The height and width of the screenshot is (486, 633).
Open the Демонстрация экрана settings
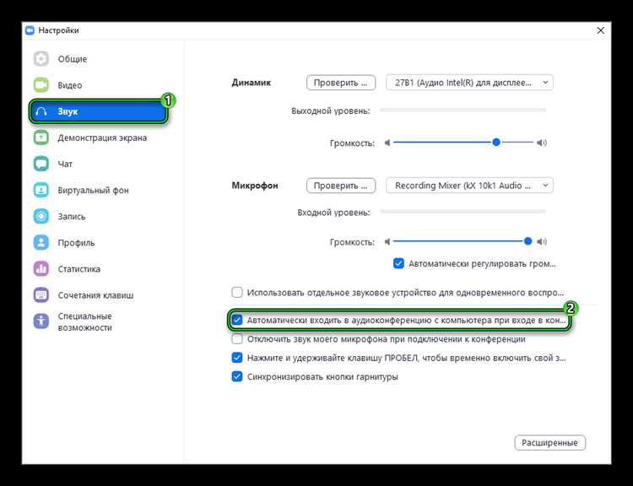click(102, 138)
